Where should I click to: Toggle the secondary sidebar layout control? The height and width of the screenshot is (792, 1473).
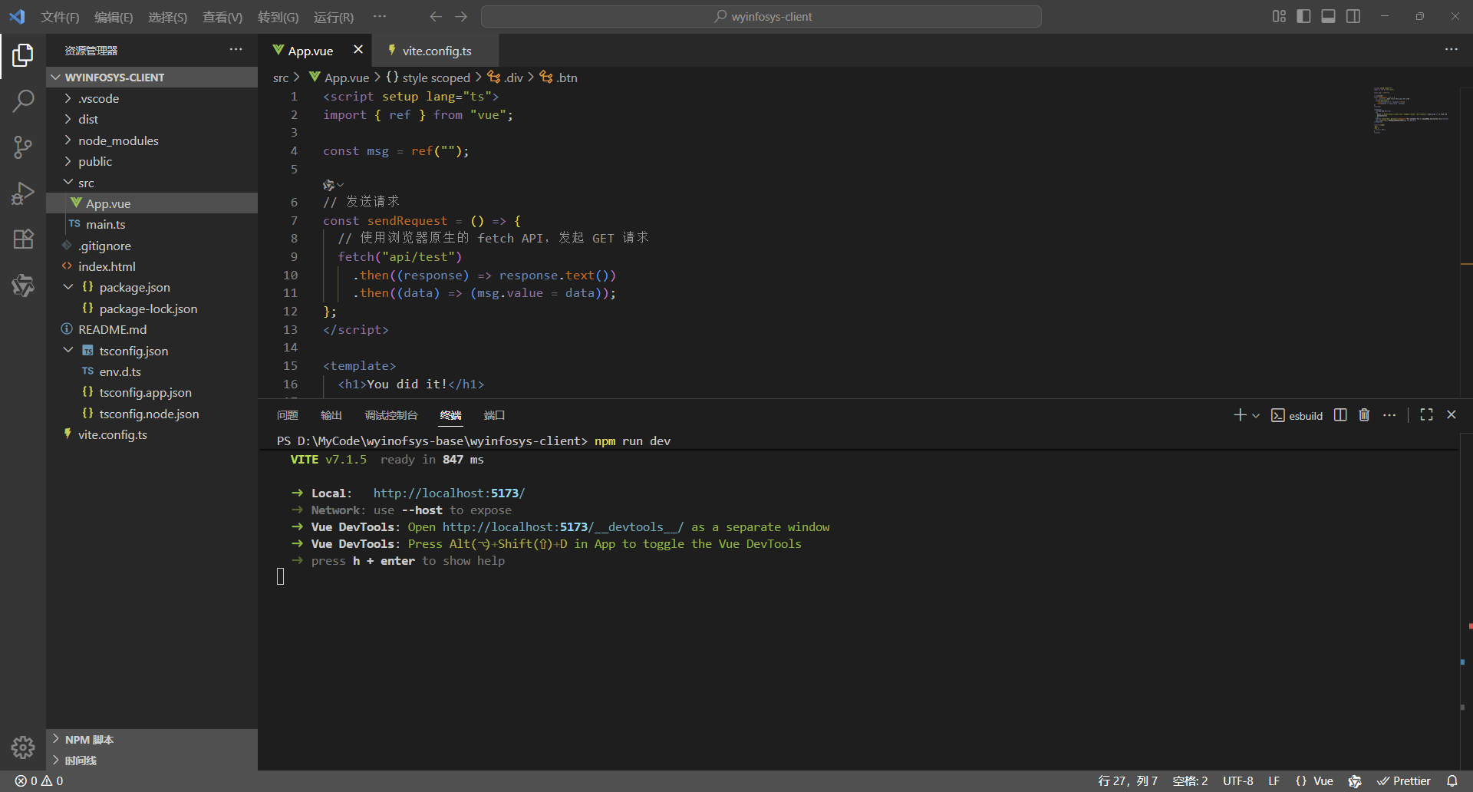click(1353, 16)
